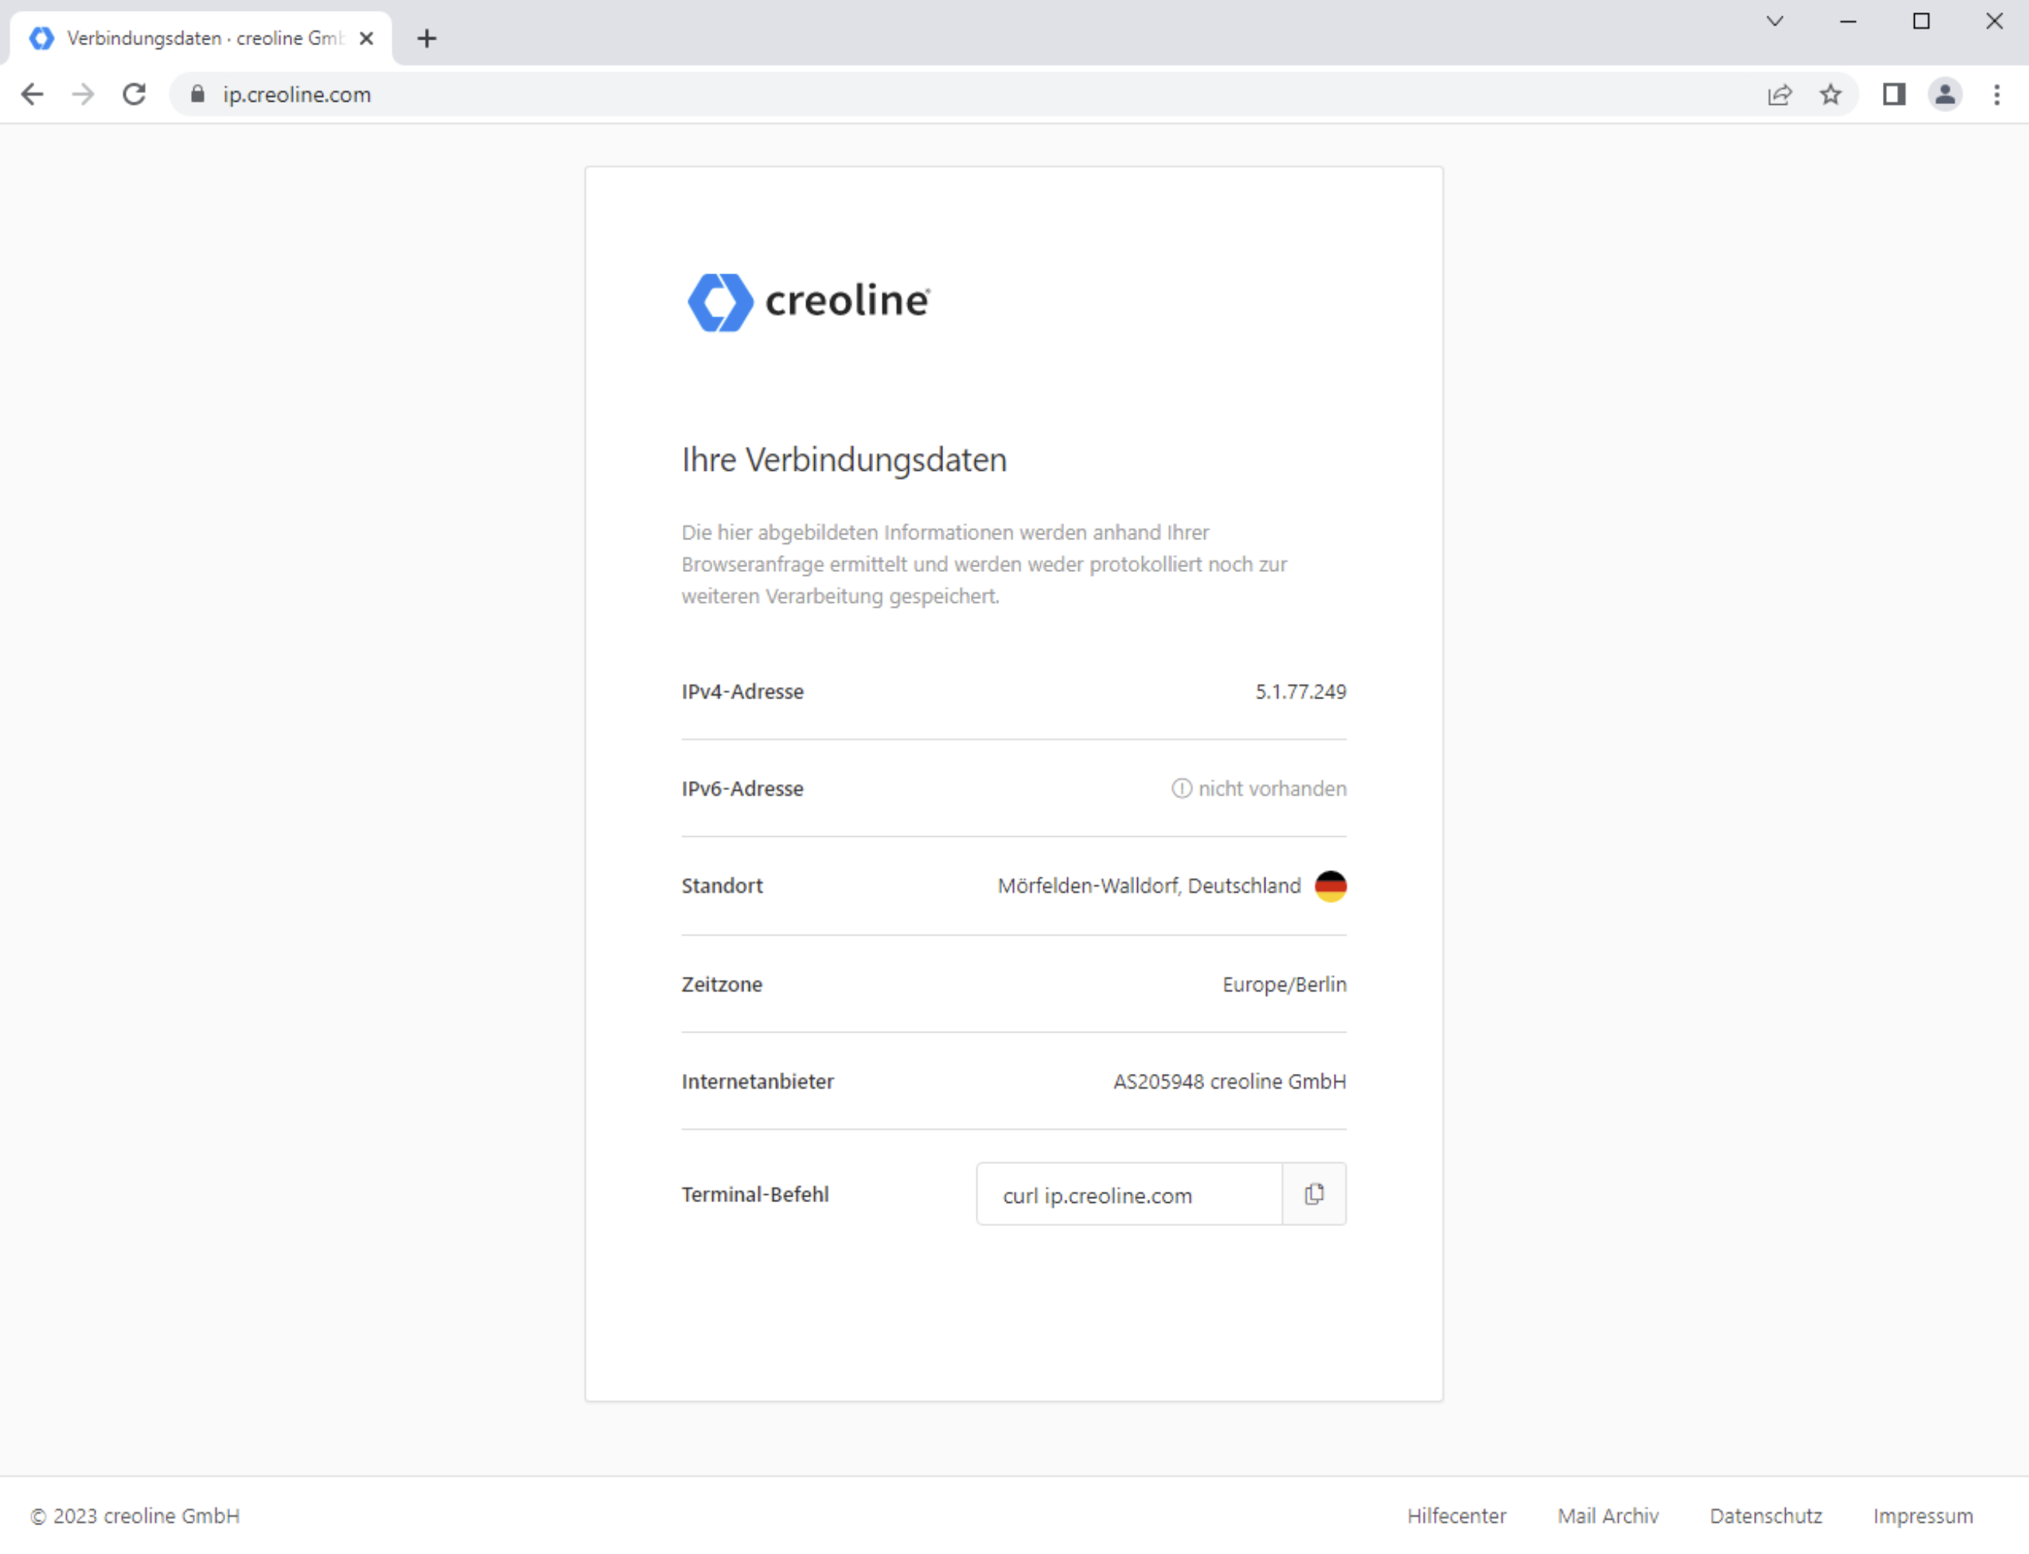Click the 'Ihre Verbindungsdaten' heading
The height and width of the screenshot is (1554, 2029).
(x=844, y=460)
